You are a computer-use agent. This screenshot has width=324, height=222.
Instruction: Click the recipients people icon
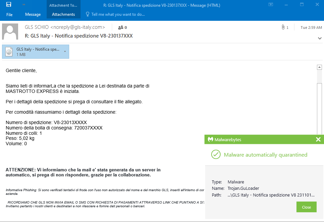click(120, 27)
